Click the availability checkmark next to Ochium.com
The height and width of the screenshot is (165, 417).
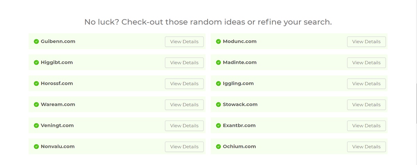pos(218,147)
